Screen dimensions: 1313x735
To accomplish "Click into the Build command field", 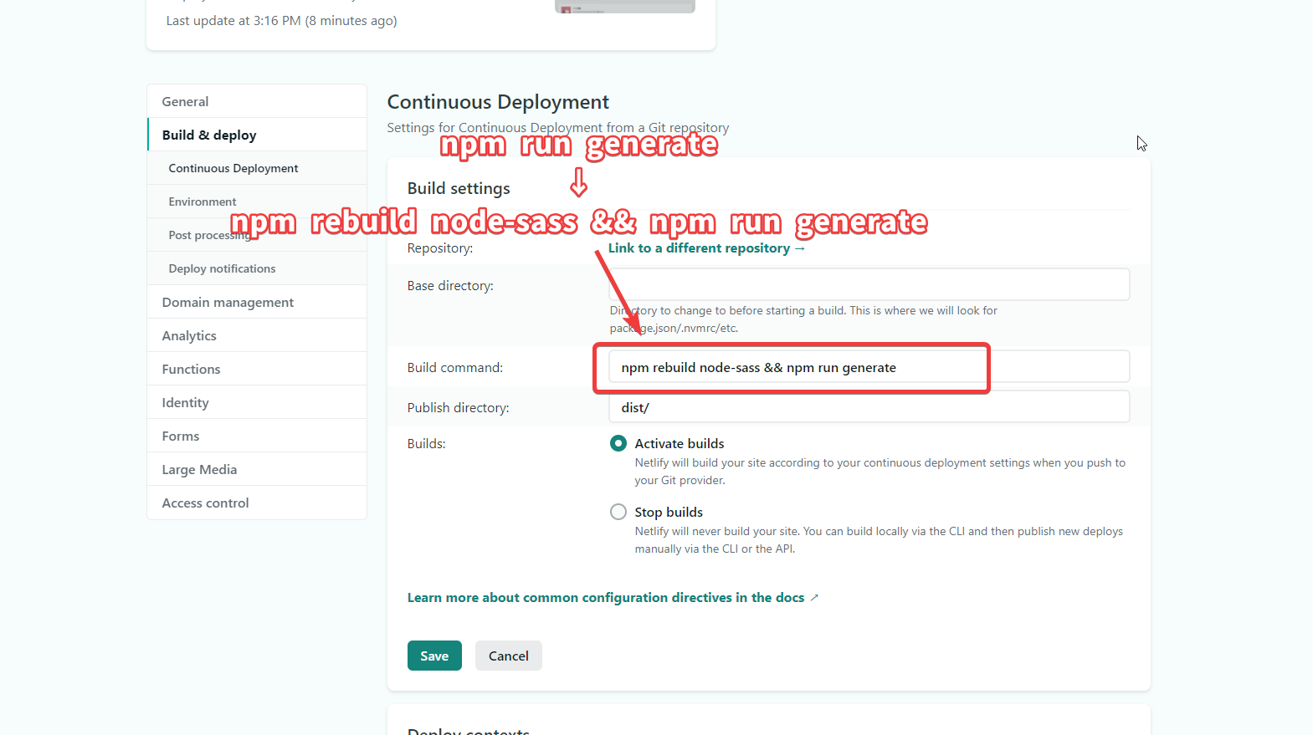I will point(869,366).
